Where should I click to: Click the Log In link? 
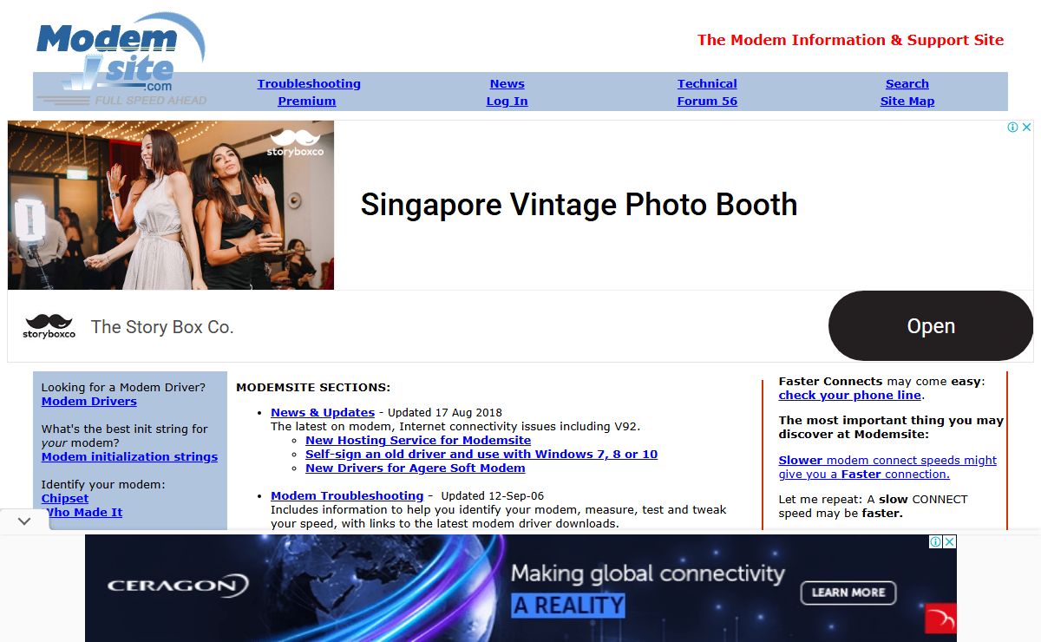[507, 102]
